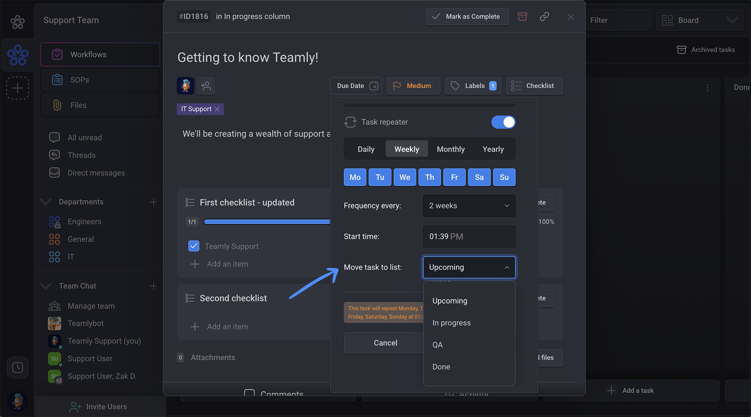
Task: Click the Filter field
Action: (x=618, y=20)
